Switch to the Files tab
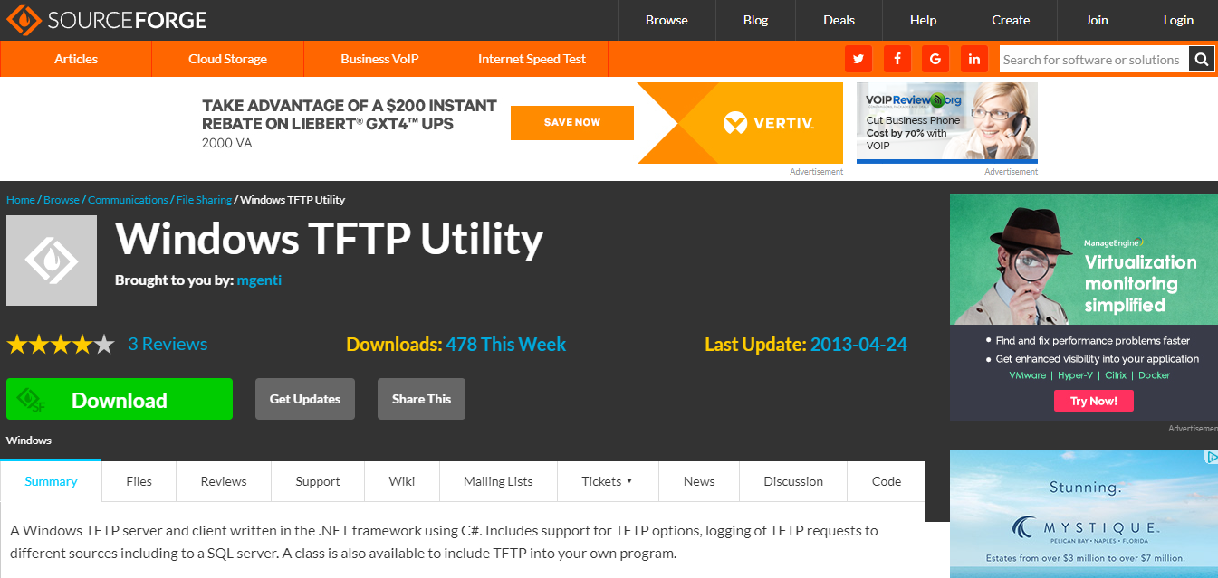Image resolution: width=1218 pixels, height=578 pixels. [139, 481]
